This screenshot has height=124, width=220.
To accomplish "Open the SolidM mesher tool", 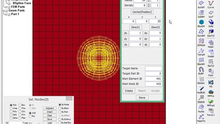I will pyautogui.click(x=201, y=14).
